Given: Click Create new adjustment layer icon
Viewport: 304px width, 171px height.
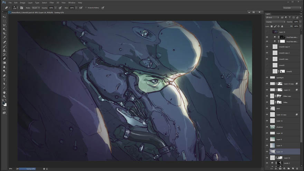Looking at the screenshot, I should pyautogui.click(x=284, y=169).
